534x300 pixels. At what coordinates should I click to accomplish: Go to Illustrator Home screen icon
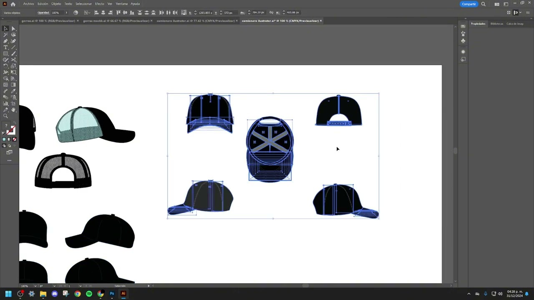[13, 4]
